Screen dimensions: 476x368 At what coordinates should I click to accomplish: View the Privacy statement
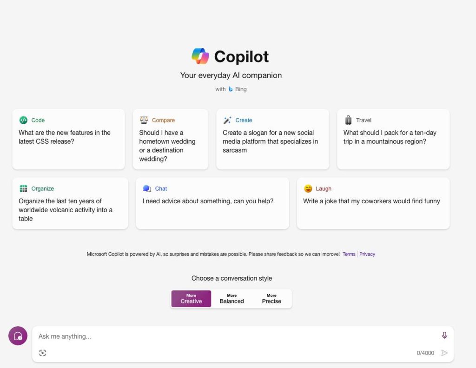(x=367, y=254)
